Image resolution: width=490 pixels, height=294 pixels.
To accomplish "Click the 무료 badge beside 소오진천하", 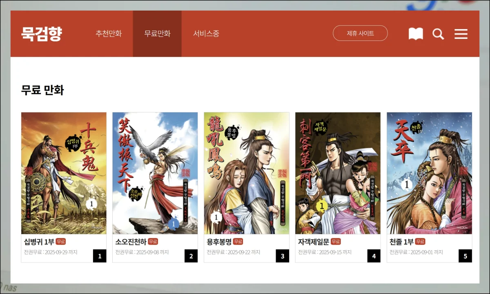I will point(153,242).
